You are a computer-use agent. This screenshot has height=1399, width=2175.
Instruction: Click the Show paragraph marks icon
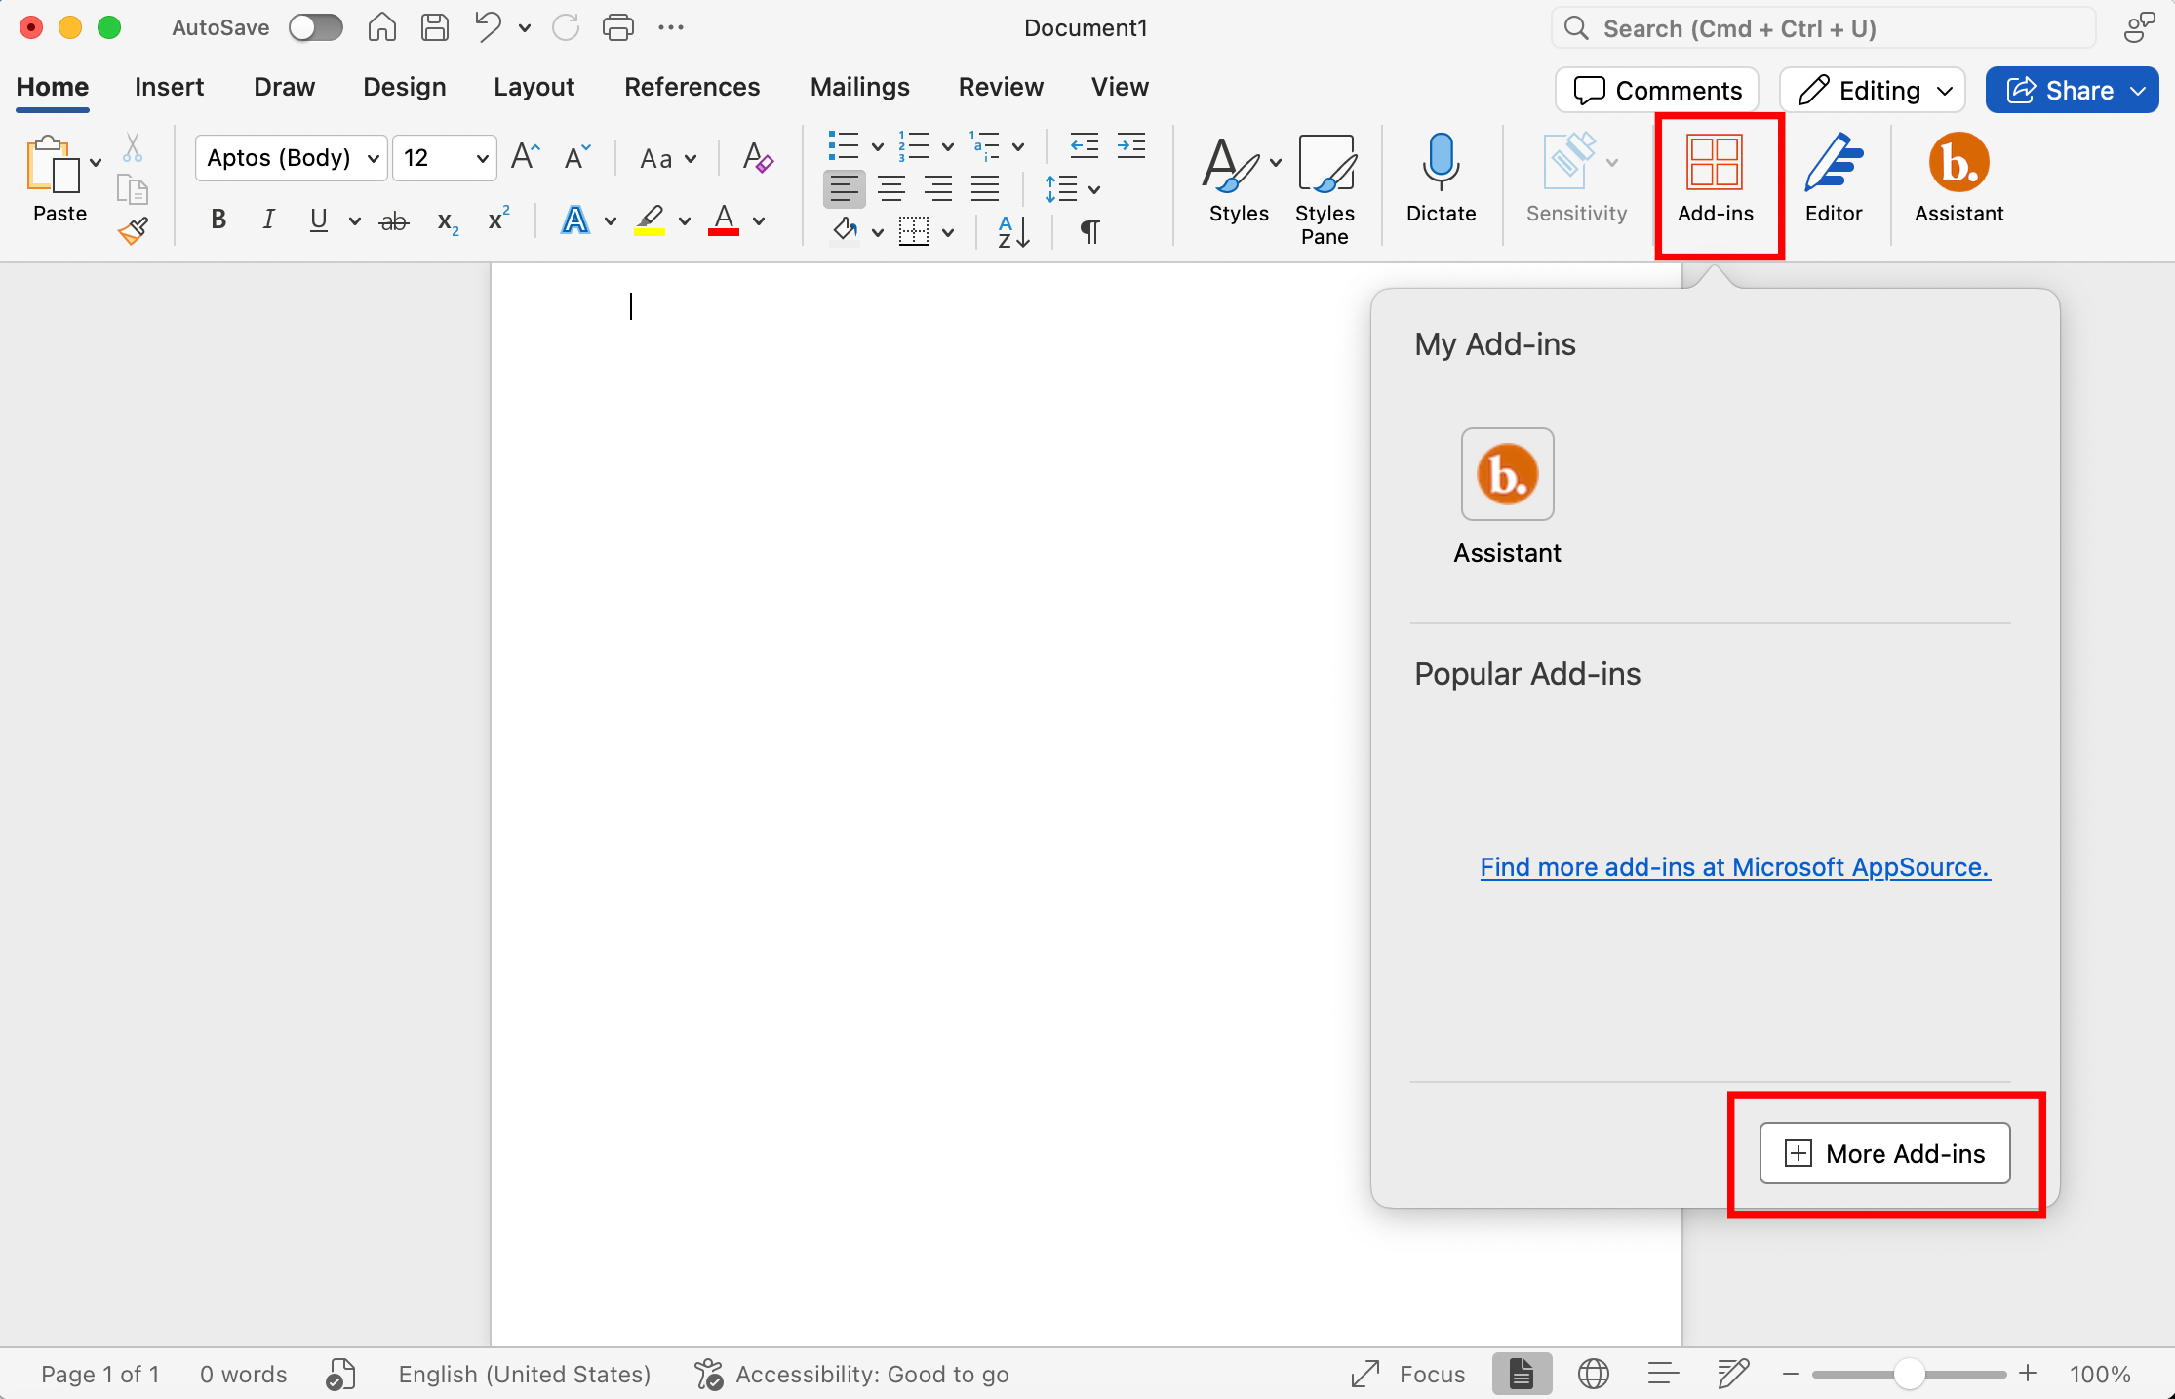pos(1089,231)
